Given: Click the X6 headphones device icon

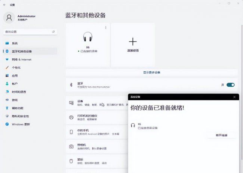Looking at the screenshot, I should 88,37.
